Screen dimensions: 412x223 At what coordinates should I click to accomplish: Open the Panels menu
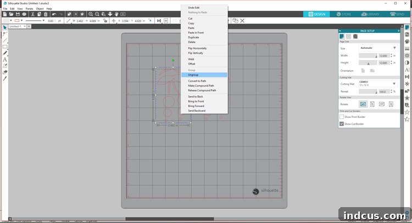pos(29,9)
